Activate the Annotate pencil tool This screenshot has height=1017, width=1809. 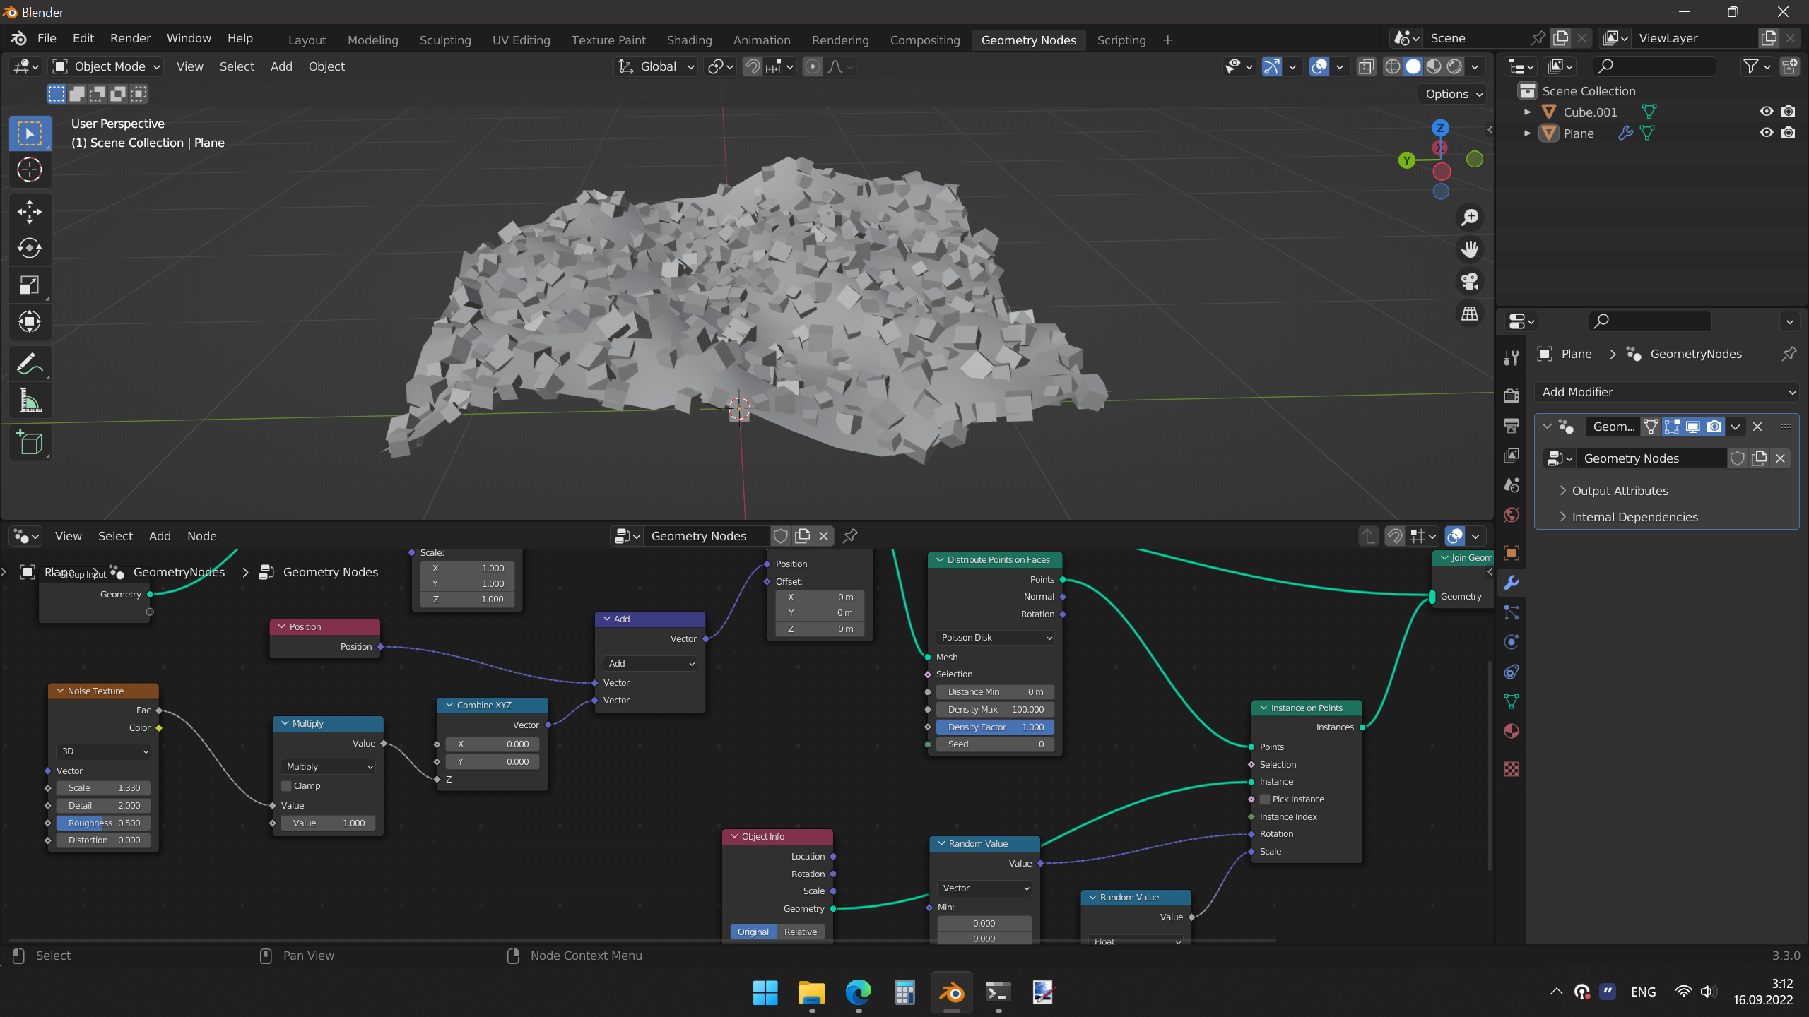[30, 364]
